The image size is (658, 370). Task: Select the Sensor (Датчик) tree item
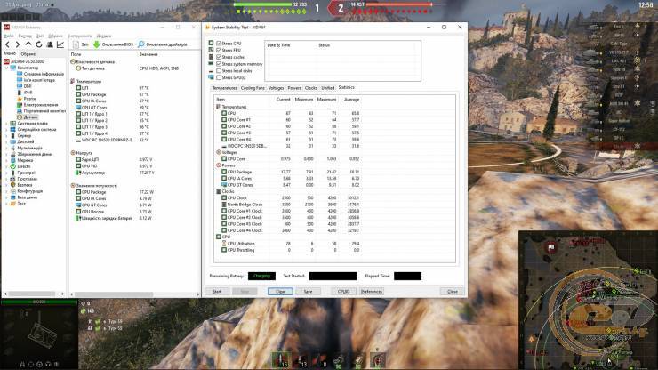click(30, 117)
